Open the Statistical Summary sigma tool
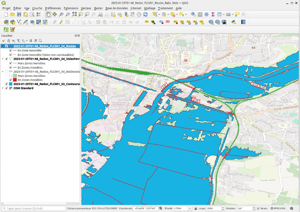This screenshot has width=300, height=212. pyautogui.click(x=213, y=14)
